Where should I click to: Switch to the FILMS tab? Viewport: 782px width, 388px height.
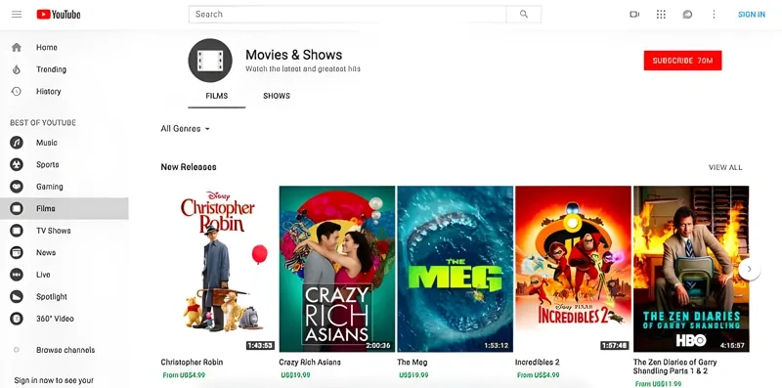[x=217, y=96]
